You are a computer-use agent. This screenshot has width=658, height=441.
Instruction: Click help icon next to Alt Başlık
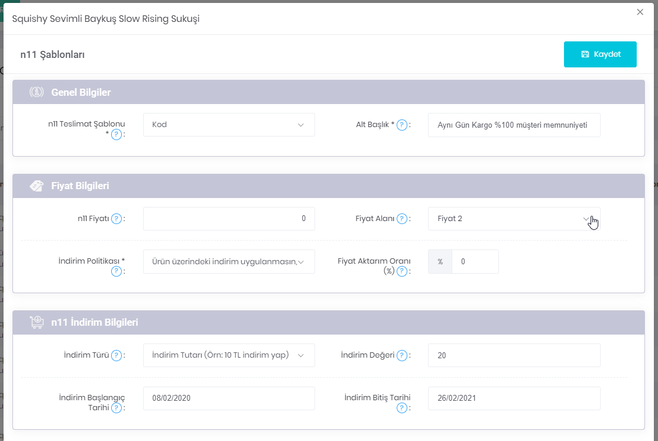[x=402, y=125]
